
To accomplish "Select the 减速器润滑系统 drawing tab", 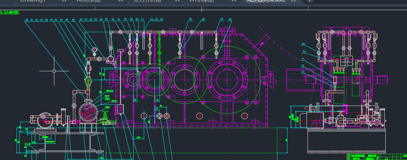I will pyautogui.click(x=266, y=1).
